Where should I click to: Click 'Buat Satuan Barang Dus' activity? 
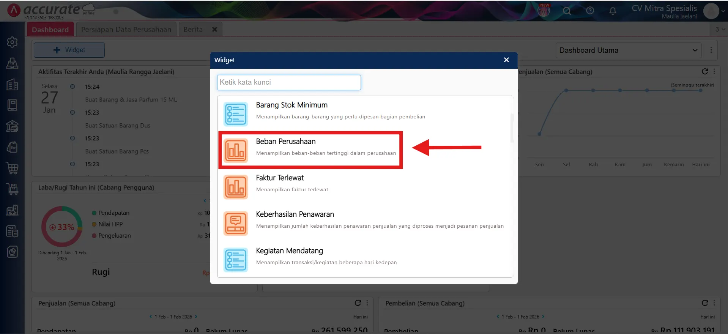(118, 126)
